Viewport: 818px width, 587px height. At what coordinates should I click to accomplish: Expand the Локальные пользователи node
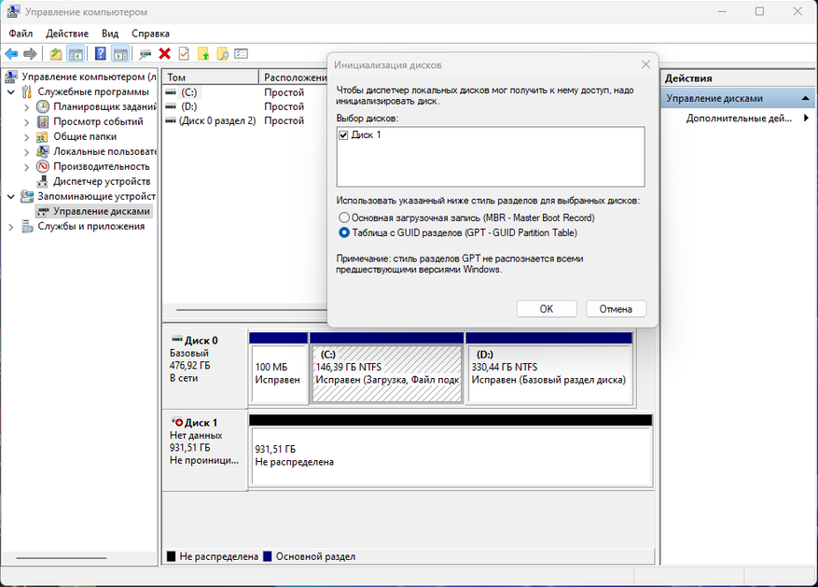(27, 152)
